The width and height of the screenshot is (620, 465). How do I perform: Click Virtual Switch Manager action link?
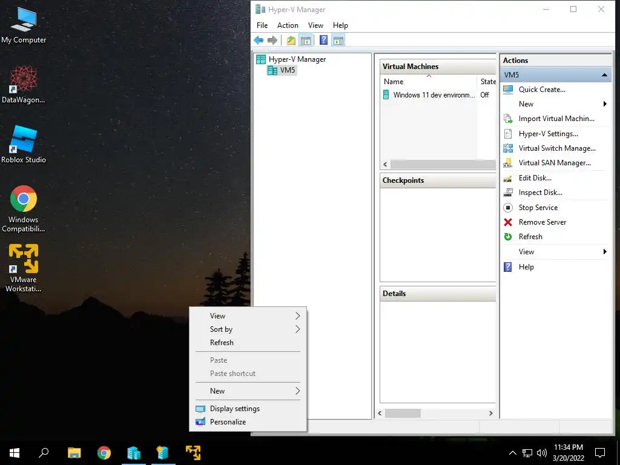[557, 148]
